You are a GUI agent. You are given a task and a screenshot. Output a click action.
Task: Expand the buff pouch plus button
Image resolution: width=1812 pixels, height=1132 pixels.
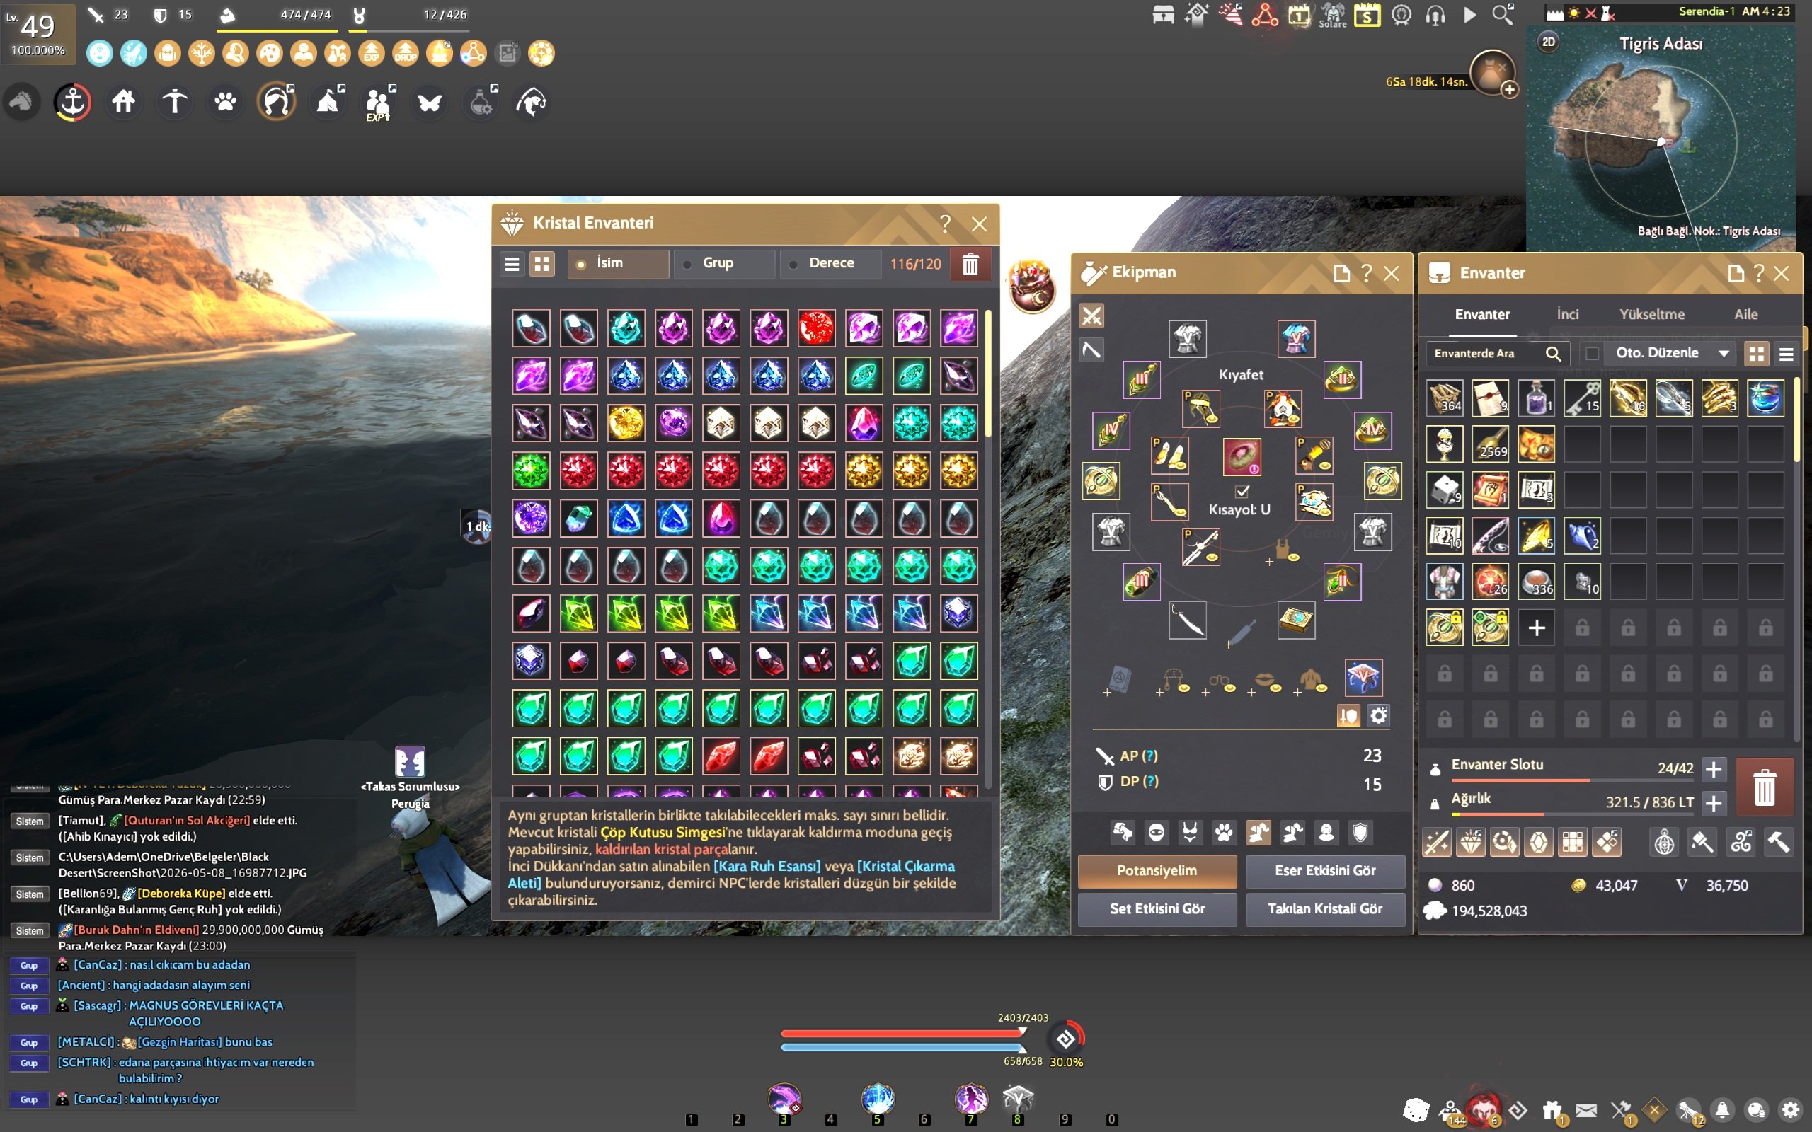(1509, 90)
